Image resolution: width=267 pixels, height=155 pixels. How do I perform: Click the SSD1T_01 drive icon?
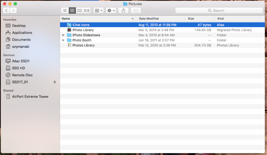8,82
